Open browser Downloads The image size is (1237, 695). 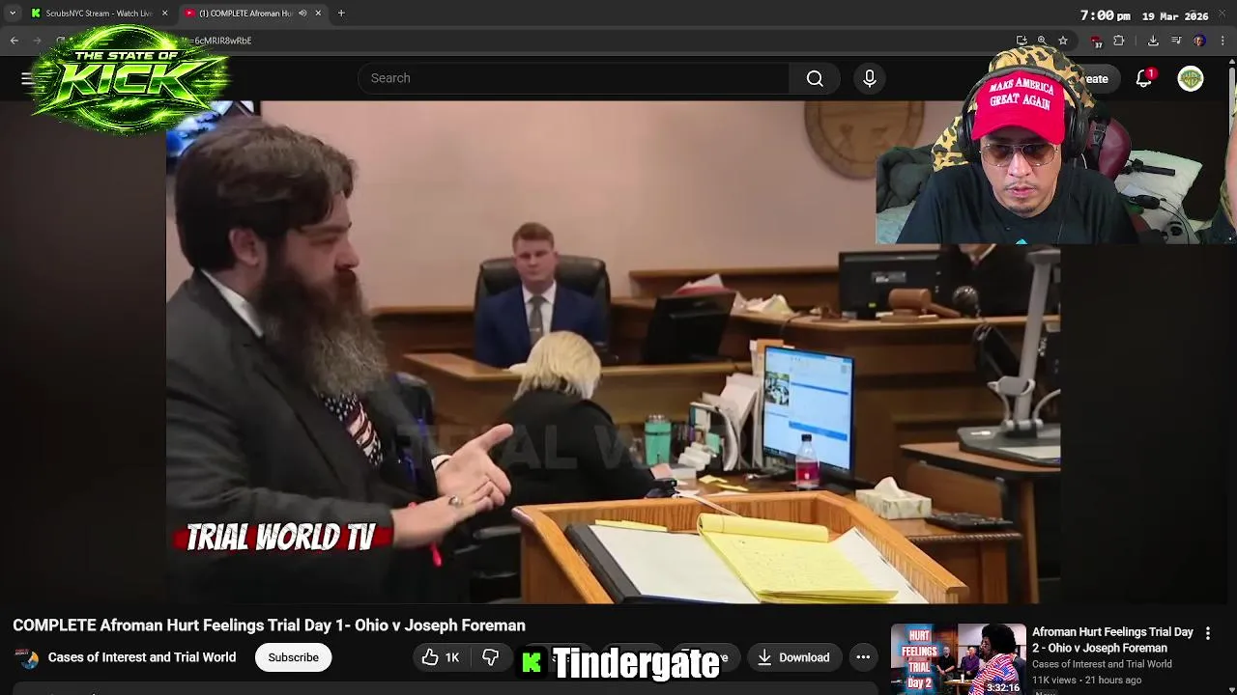pos(1153,41)
